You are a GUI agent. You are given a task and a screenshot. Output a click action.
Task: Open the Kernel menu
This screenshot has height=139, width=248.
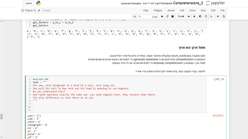pyautogui.click(x=171, y=10)
